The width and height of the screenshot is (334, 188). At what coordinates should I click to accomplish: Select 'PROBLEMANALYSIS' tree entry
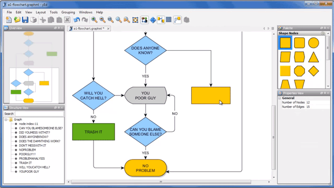(32, 158)
